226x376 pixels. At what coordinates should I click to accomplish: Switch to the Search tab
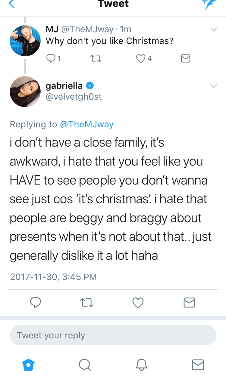(x=85, y=365)
